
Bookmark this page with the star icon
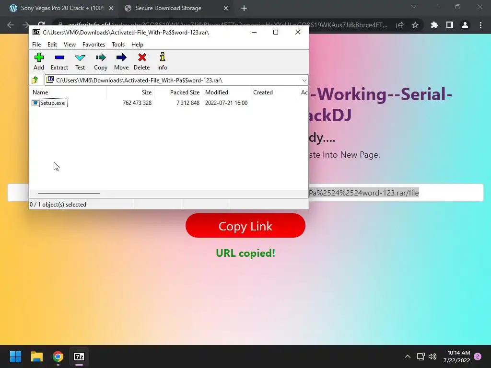[415, 25]
